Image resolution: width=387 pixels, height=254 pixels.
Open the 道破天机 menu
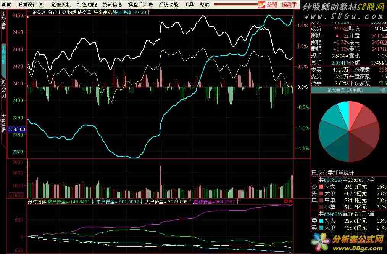[61, 5]
